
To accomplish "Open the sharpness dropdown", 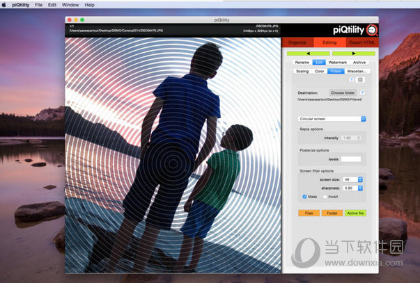I will pyautogui.click(x=352, y=188).
